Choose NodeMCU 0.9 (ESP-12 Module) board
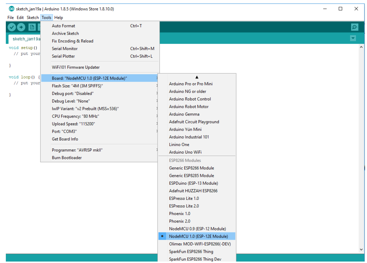The height and width of the screenshot is (263, 367). coord(197,229)
